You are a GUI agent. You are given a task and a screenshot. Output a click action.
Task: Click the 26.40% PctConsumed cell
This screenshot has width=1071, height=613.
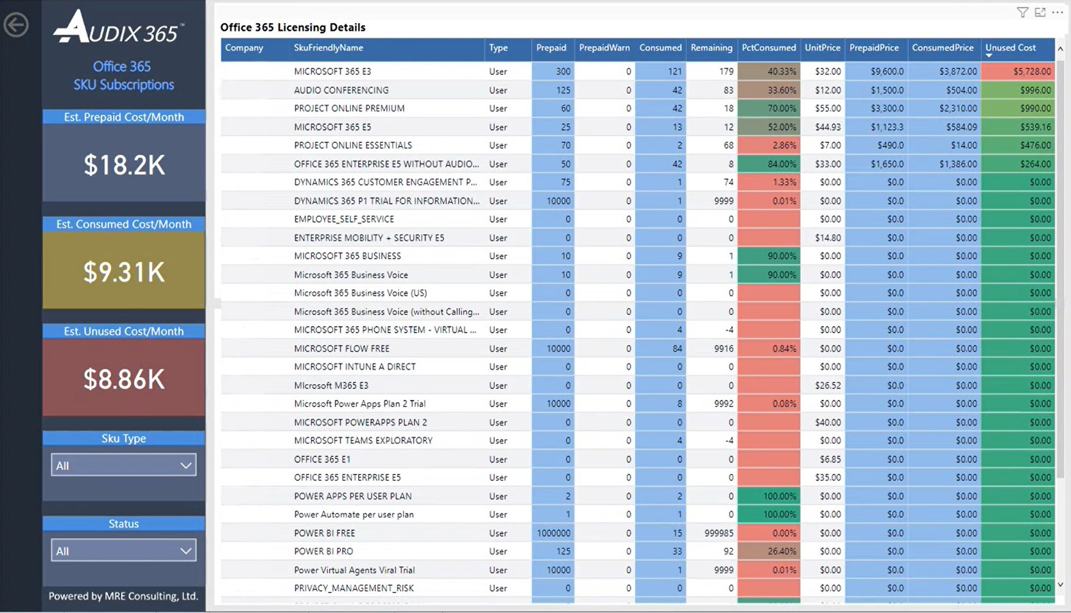tap(769, 551)
